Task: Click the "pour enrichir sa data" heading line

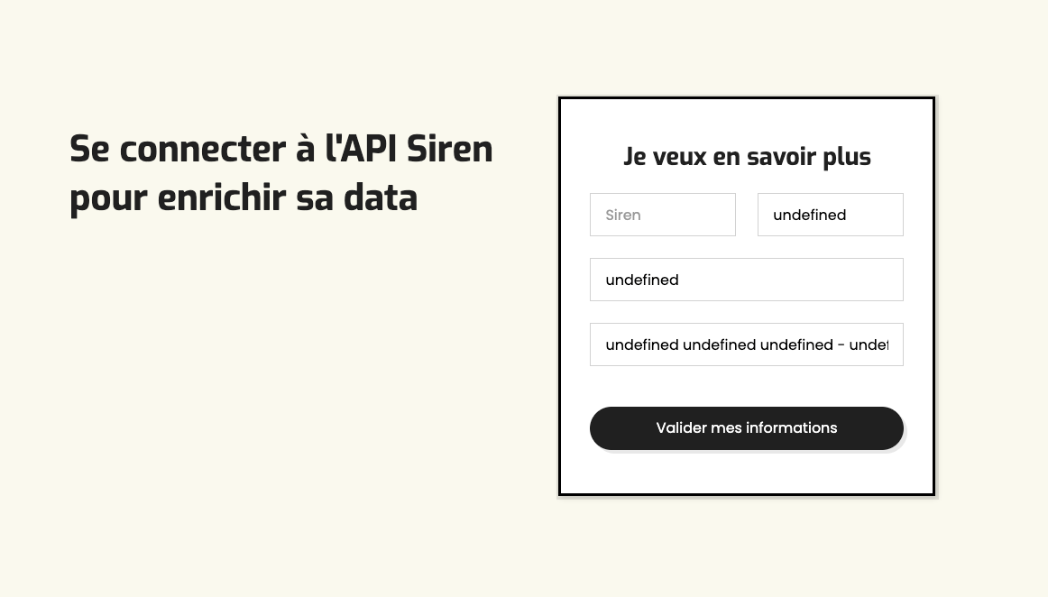Action: (244, 198)
